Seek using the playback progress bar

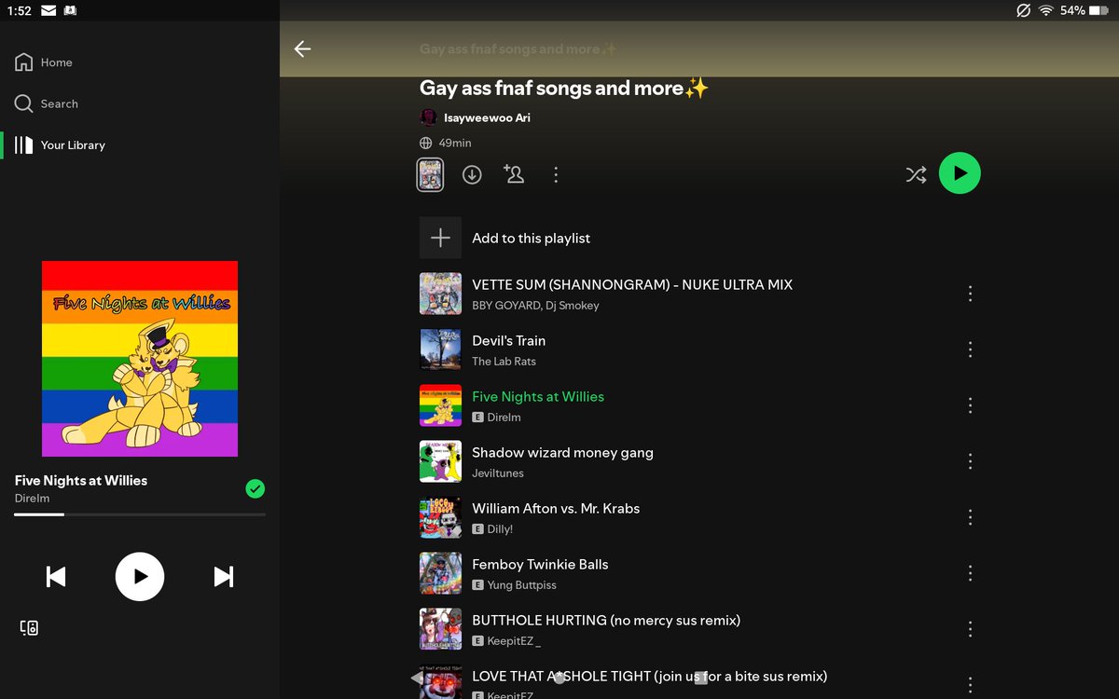click(140, 514)
